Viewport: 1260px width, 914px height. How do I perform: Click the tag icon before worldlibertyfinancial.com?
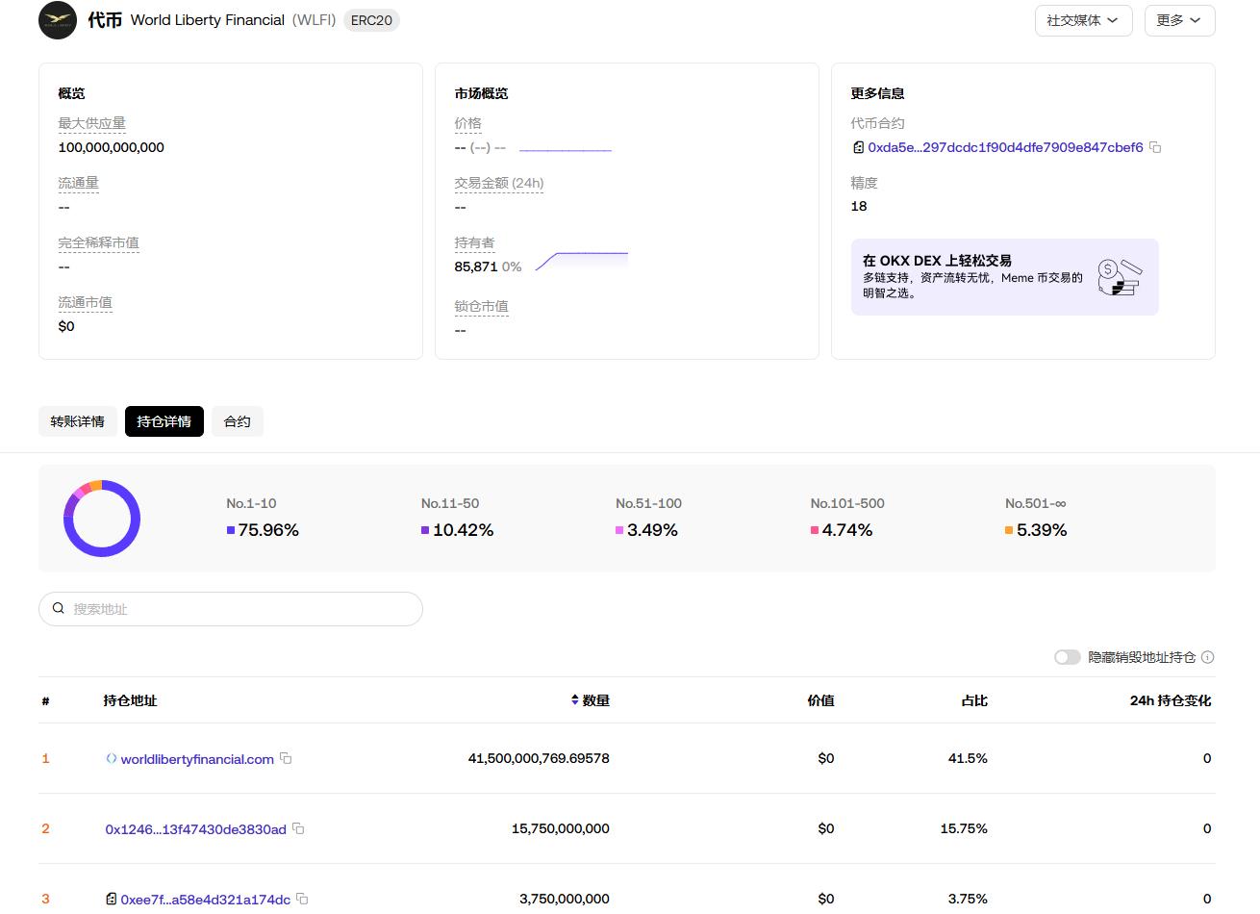click(x=112, y=758)
